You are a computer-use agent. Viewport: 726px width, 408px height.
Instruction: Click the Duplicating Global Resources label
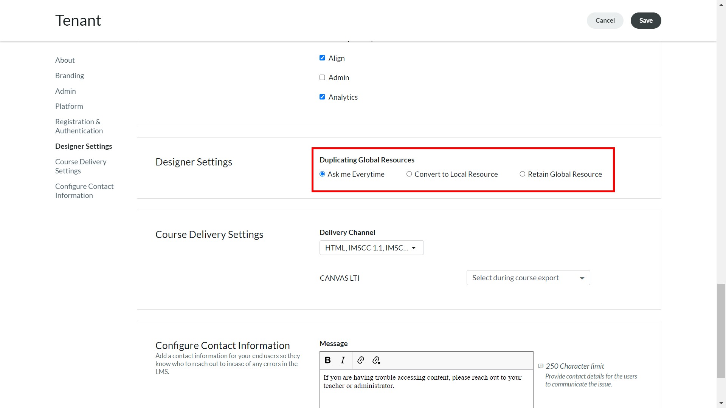(367, 160)
